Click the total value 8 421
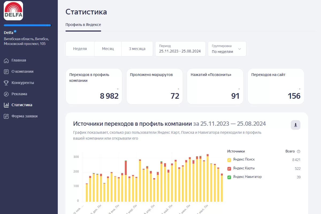Viewport: 321px width, 214px height. point(296,160)
